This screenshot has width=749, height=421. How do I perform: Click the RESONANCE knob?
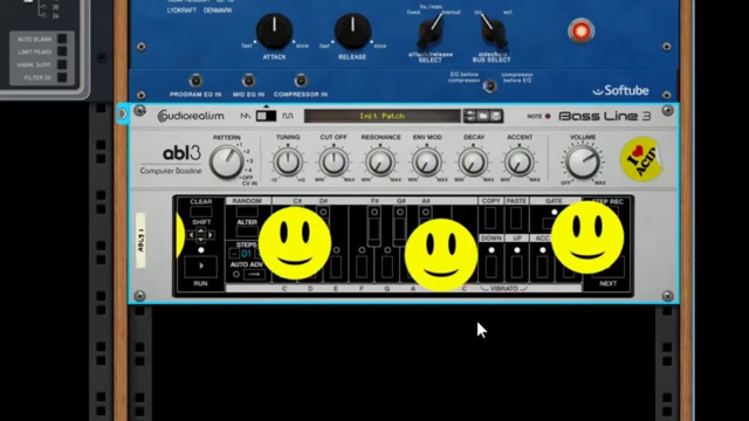click(x=380, y=162)
